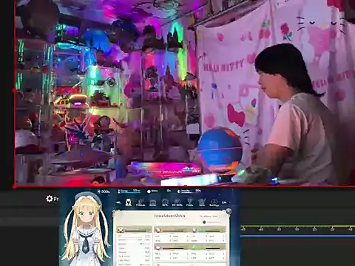The image size is (355, 266).
Task: Open the EX Skills tab
Action: pyautogui.click(x=177, y=202)
